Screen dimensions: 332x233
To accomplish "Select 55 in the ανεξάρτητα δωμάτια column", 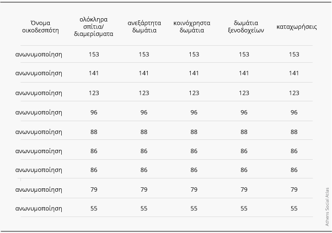I will point(144,208).
